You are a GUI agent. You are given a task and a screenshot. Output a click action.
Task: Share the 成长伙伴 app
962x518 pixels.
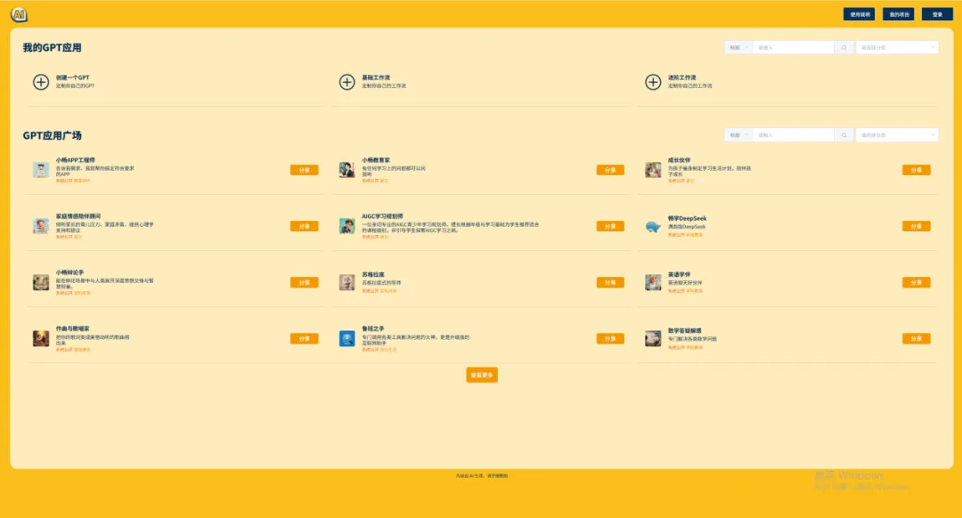coord(916,170)
